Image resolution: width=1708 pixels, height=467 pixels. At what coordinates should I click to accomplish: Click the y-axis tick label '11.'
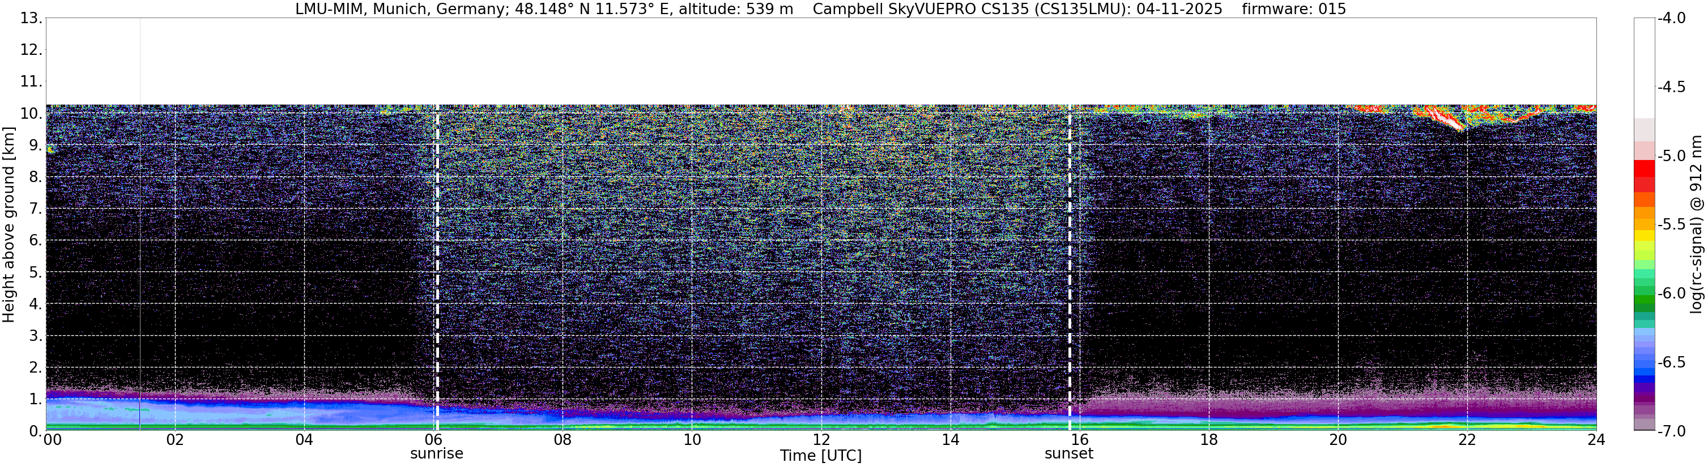coord(31,81)
